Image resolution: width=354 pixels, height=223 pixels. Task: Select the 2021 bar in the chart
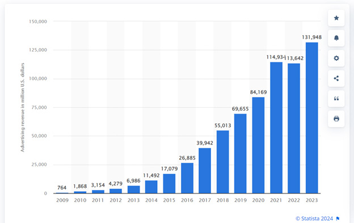pos(276,128)
